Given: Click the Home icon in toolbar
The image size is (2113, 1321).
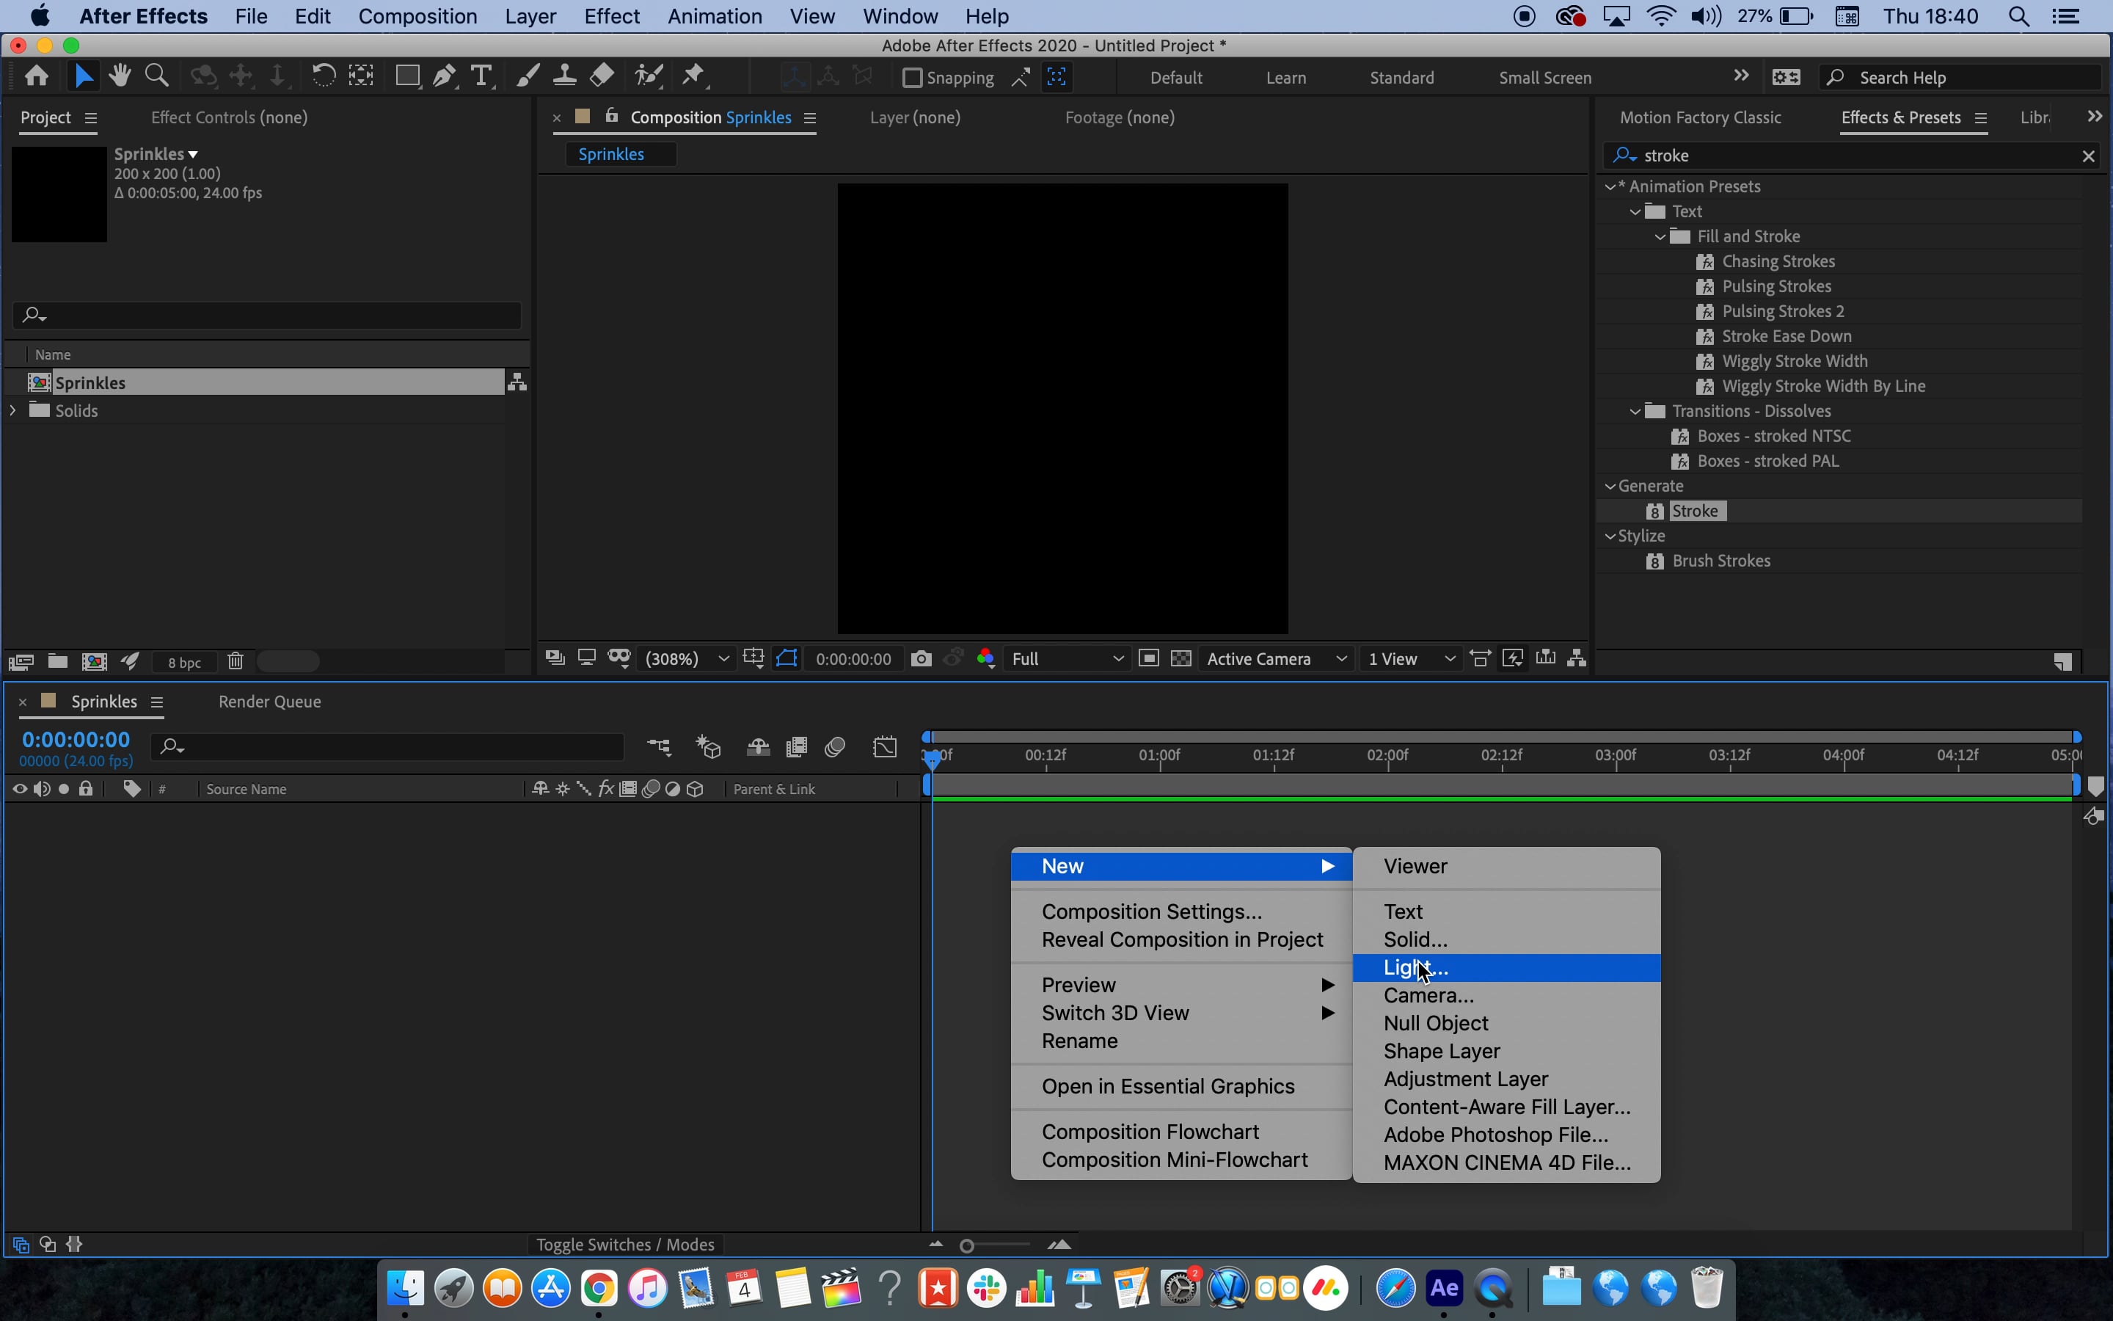Looking at the screenshot, I should (37, 77).
